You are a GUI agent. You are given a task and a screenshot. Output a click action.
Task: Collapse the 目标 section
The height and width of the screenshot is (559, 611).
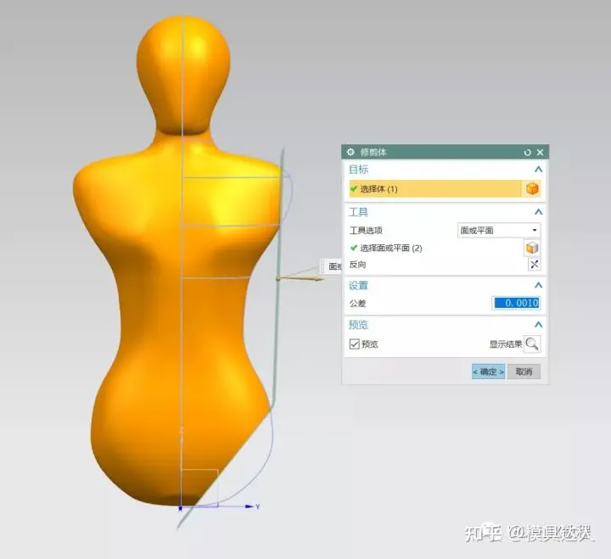(x=538, y=170)
